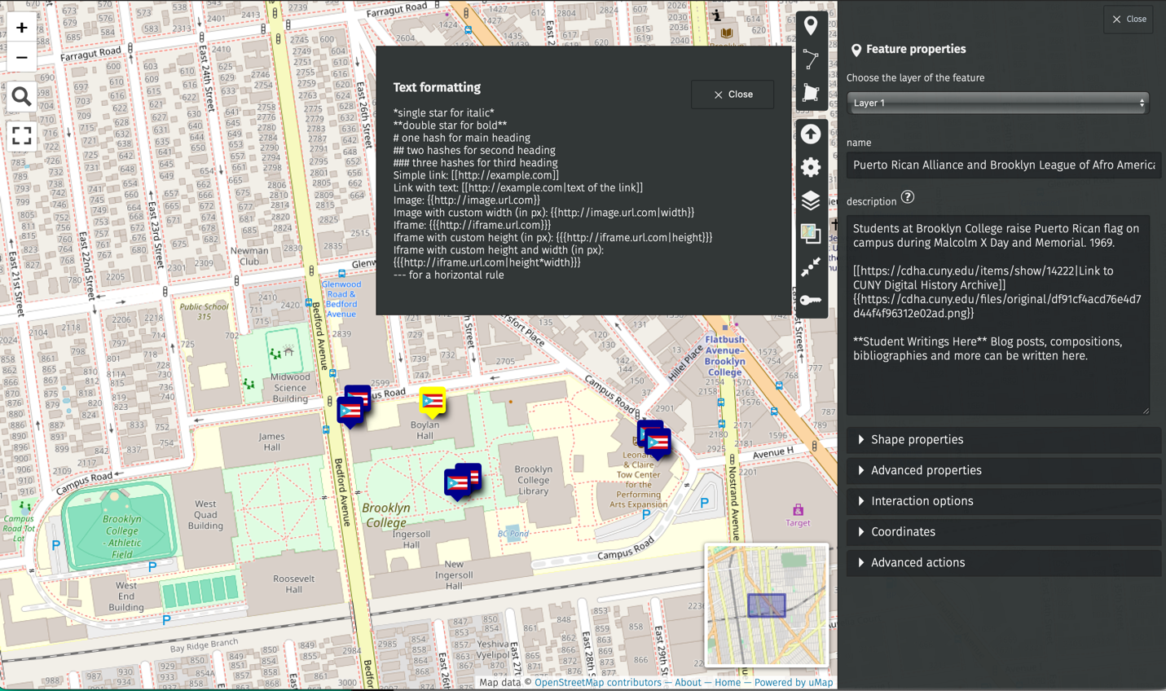Select the draw marker tool
Screen dimensions: 1166x691
[x=811, y=25]
